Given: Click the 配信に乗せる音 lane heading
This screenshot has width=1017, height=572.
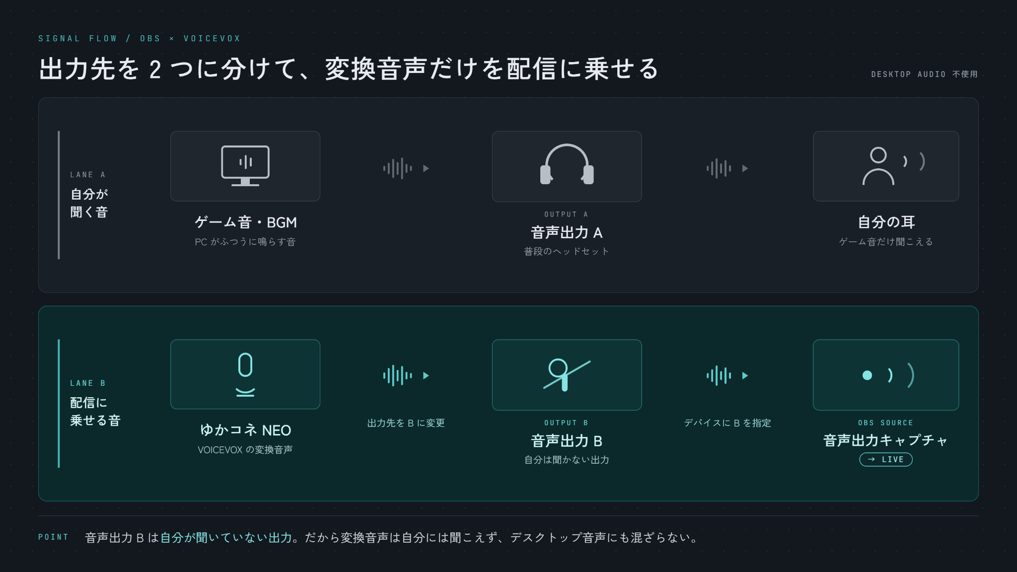Looking at the screenshot, I should (95, 412).
